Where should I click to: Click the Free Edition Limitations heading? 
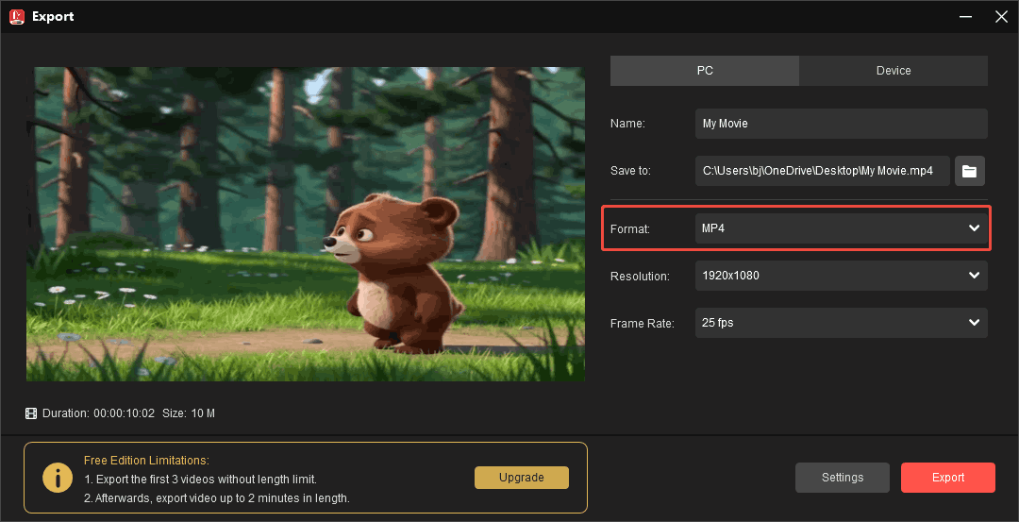[146, 461]
